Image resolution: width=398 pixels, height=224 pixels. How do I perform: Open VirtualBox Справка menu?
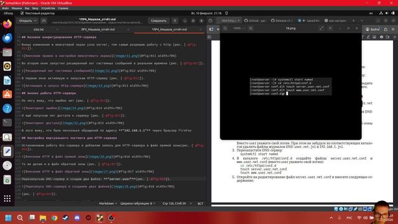[x=63, y=8]
